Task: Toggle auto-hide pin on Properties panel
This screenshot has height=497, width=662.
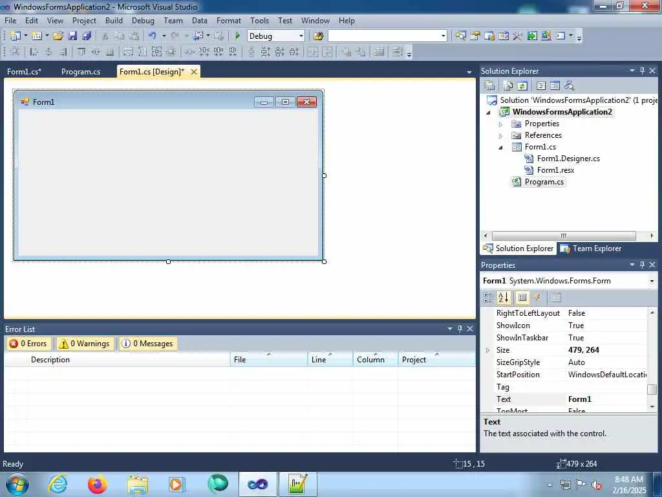Action: tap(642, 265)
